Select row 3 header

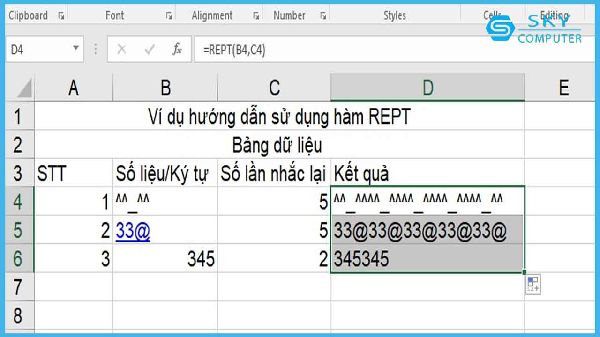(x=20, y=173)
